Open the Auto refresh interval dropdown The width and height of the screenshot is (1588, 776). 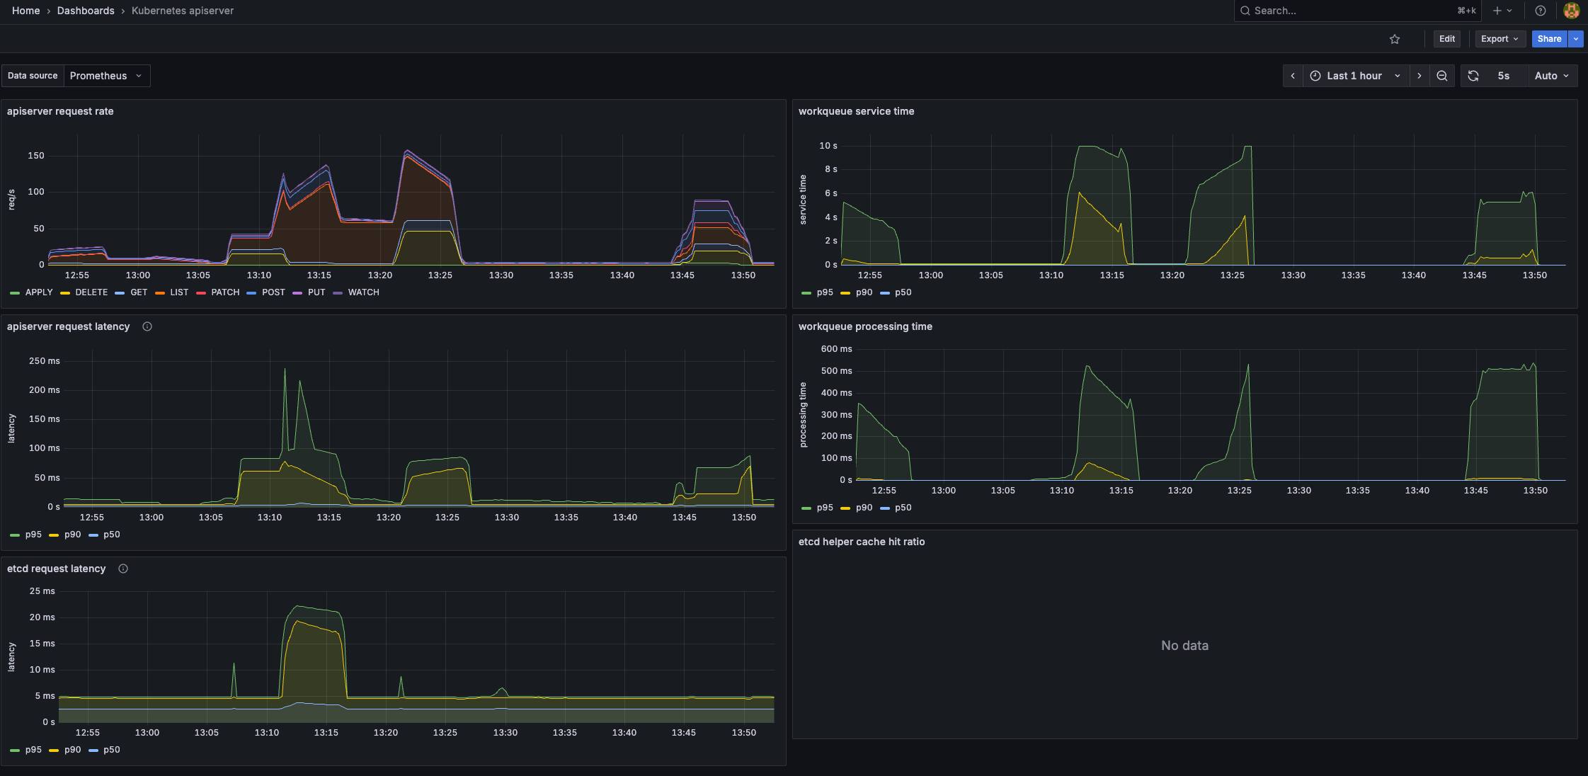pos(1551,76)
